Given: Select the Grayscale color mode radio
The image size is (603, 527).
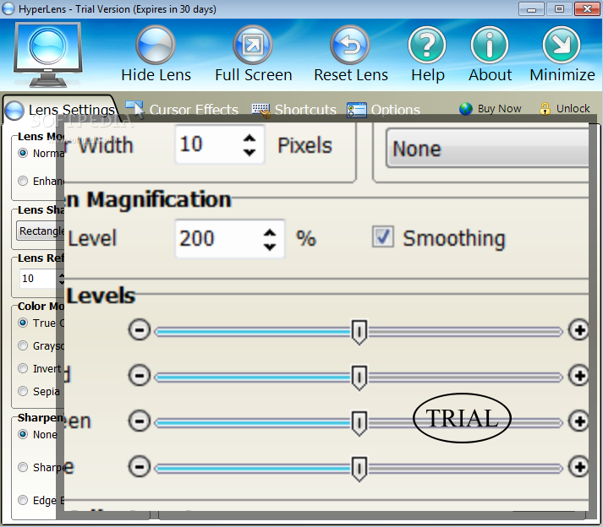Looking at the screenshot, I should (x=23, y=345).
